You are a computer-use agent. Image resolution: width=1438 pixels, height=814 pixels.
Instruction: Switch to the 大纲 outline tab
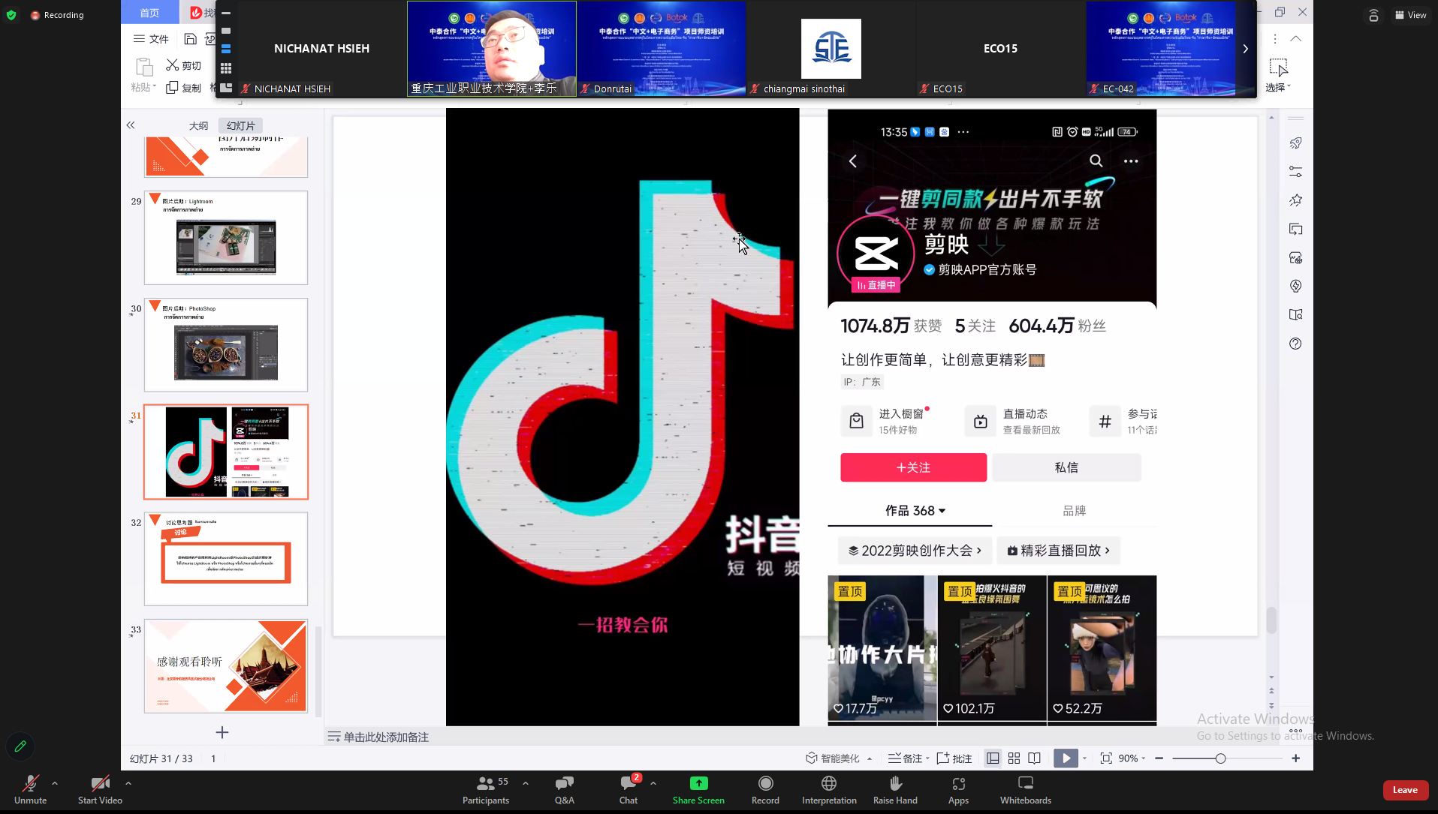tap(198, 125)
